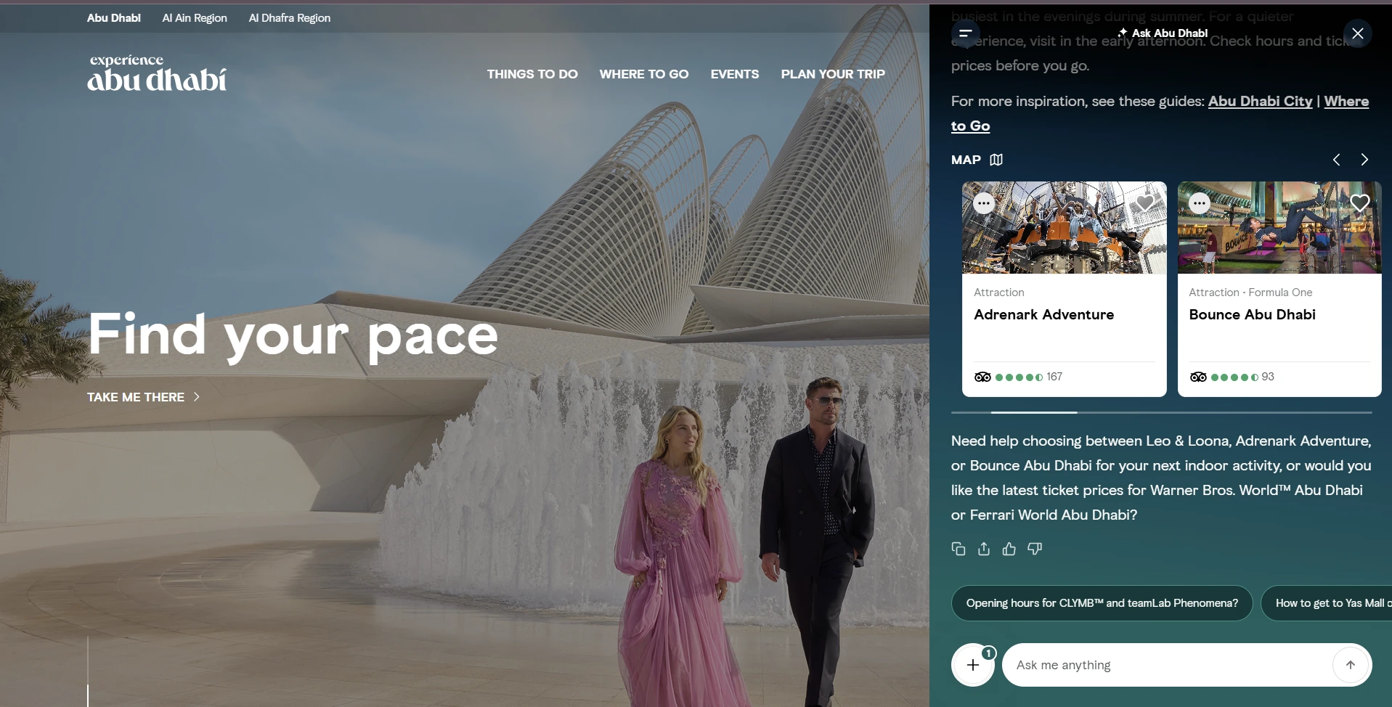This screenshot has height=707, width=1392.
Task: Open the chat menu icon beside Ask Abu Dhabi
Action: tap(966, 33)
